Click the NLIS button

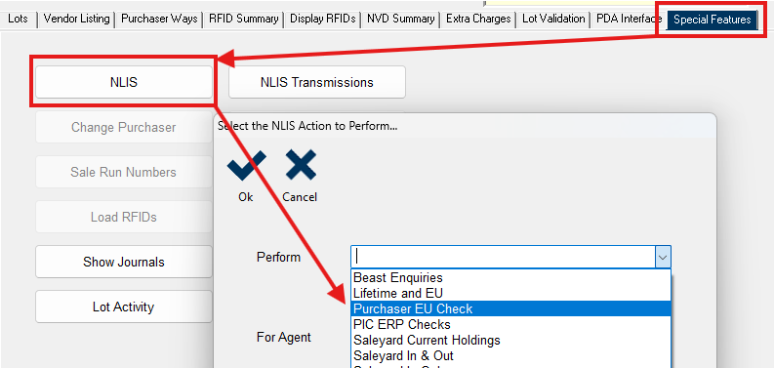[124, 82]
